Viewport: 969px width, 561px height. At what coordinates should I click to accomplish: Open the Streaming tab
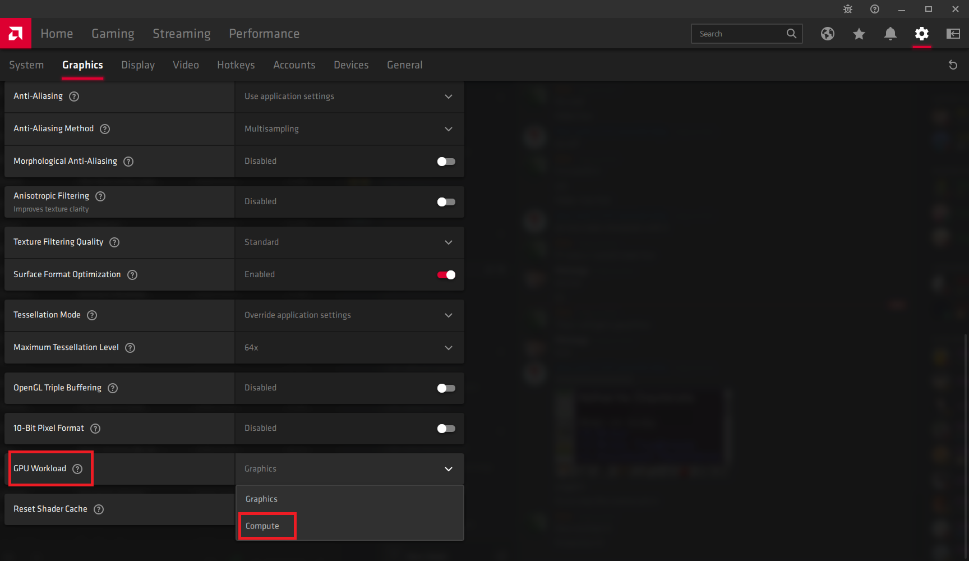182,34
